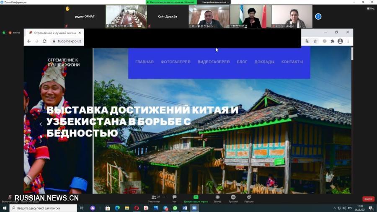This screenshot has height=212, width=377.
Task: Open the Reactions menu in Zoom toolbar
Action: coord(249,198)
